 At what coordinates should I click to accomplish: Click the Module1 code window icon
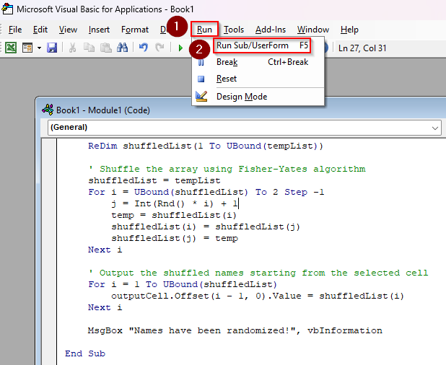[x=48, y=110]
